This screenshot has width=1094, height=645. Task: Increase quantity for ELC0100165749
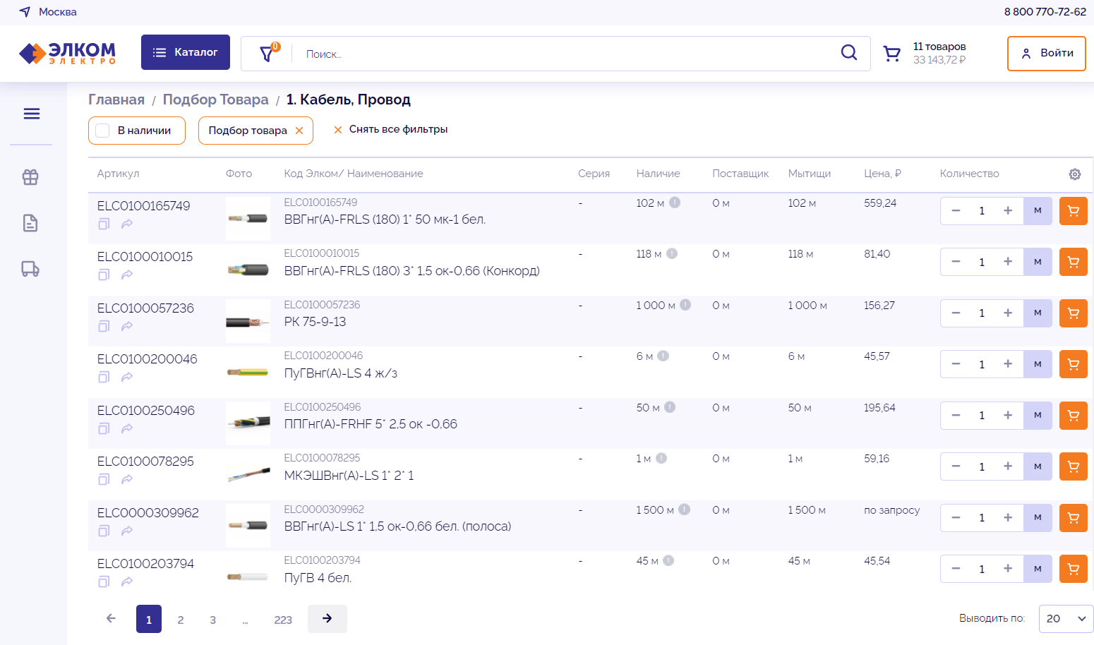1008,211
